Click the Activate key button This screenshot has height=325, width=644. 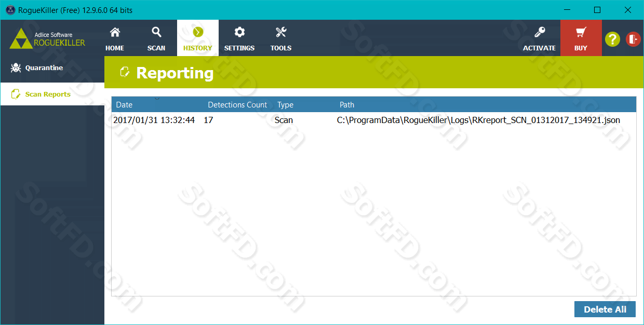pyautogui.click(x=540, y=38)
